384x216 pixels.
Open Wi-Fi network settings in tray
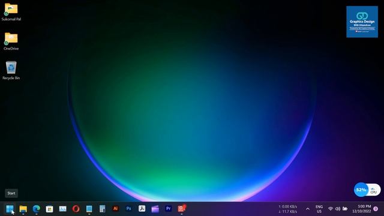(x=331, y=209)
